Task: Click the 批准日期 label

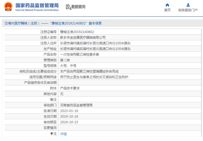Action: tap(50, 111)
